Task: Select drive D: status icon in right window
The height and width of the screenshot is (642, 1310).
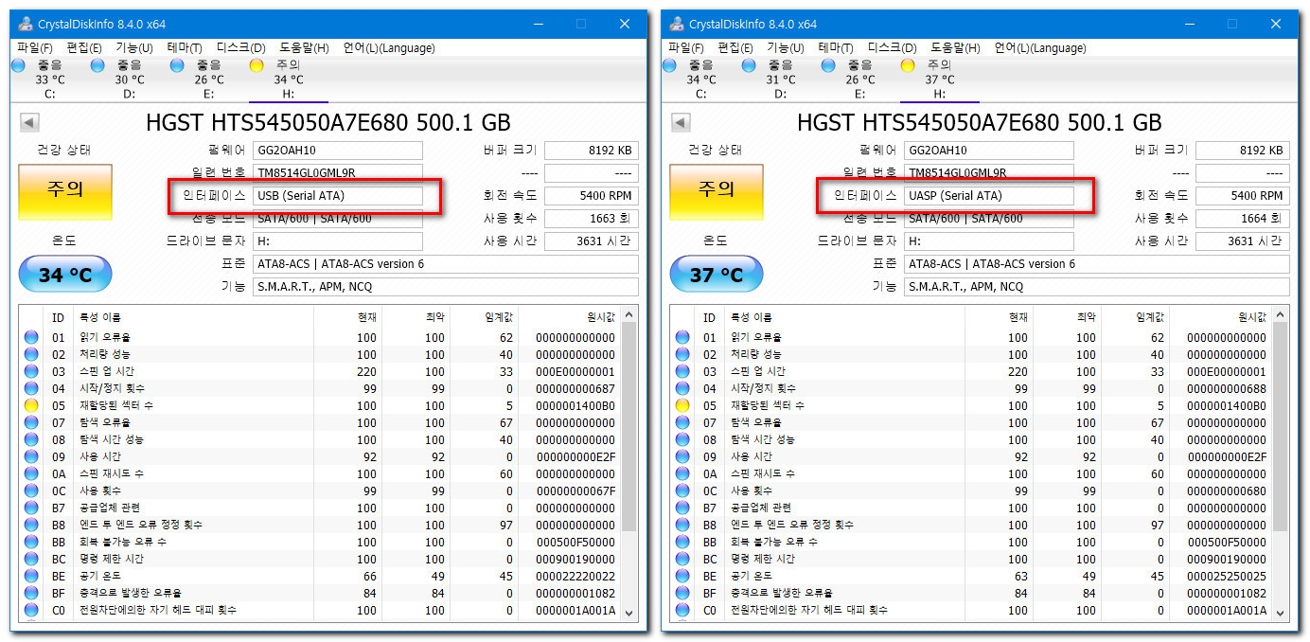Action: coord(749,65)
